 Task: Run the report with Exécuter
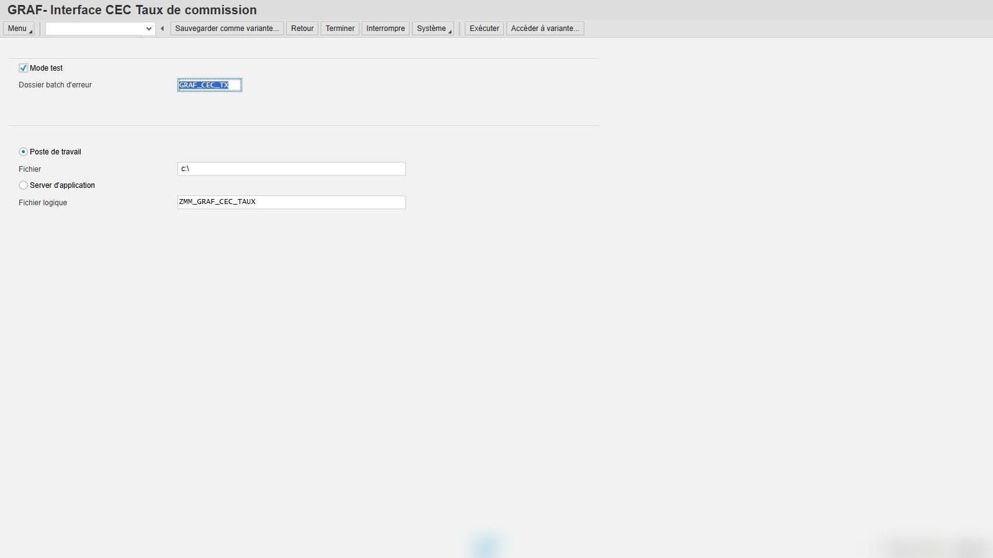tap(484, 29)
